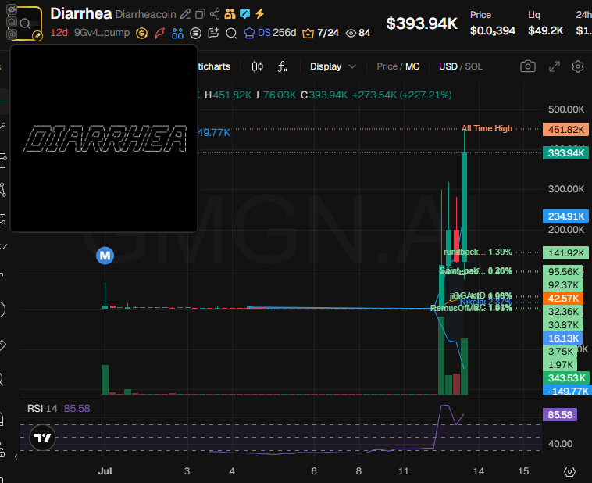Switch chart to Price mode

387,66
